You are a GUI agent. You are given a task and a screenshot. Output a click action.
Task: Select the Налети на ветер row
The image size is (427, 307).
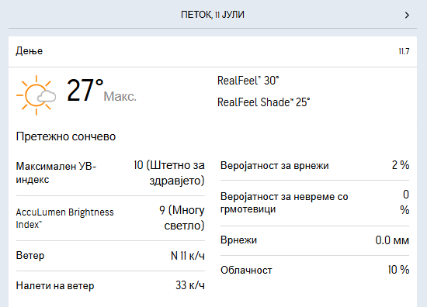click(x=110, y=285)
